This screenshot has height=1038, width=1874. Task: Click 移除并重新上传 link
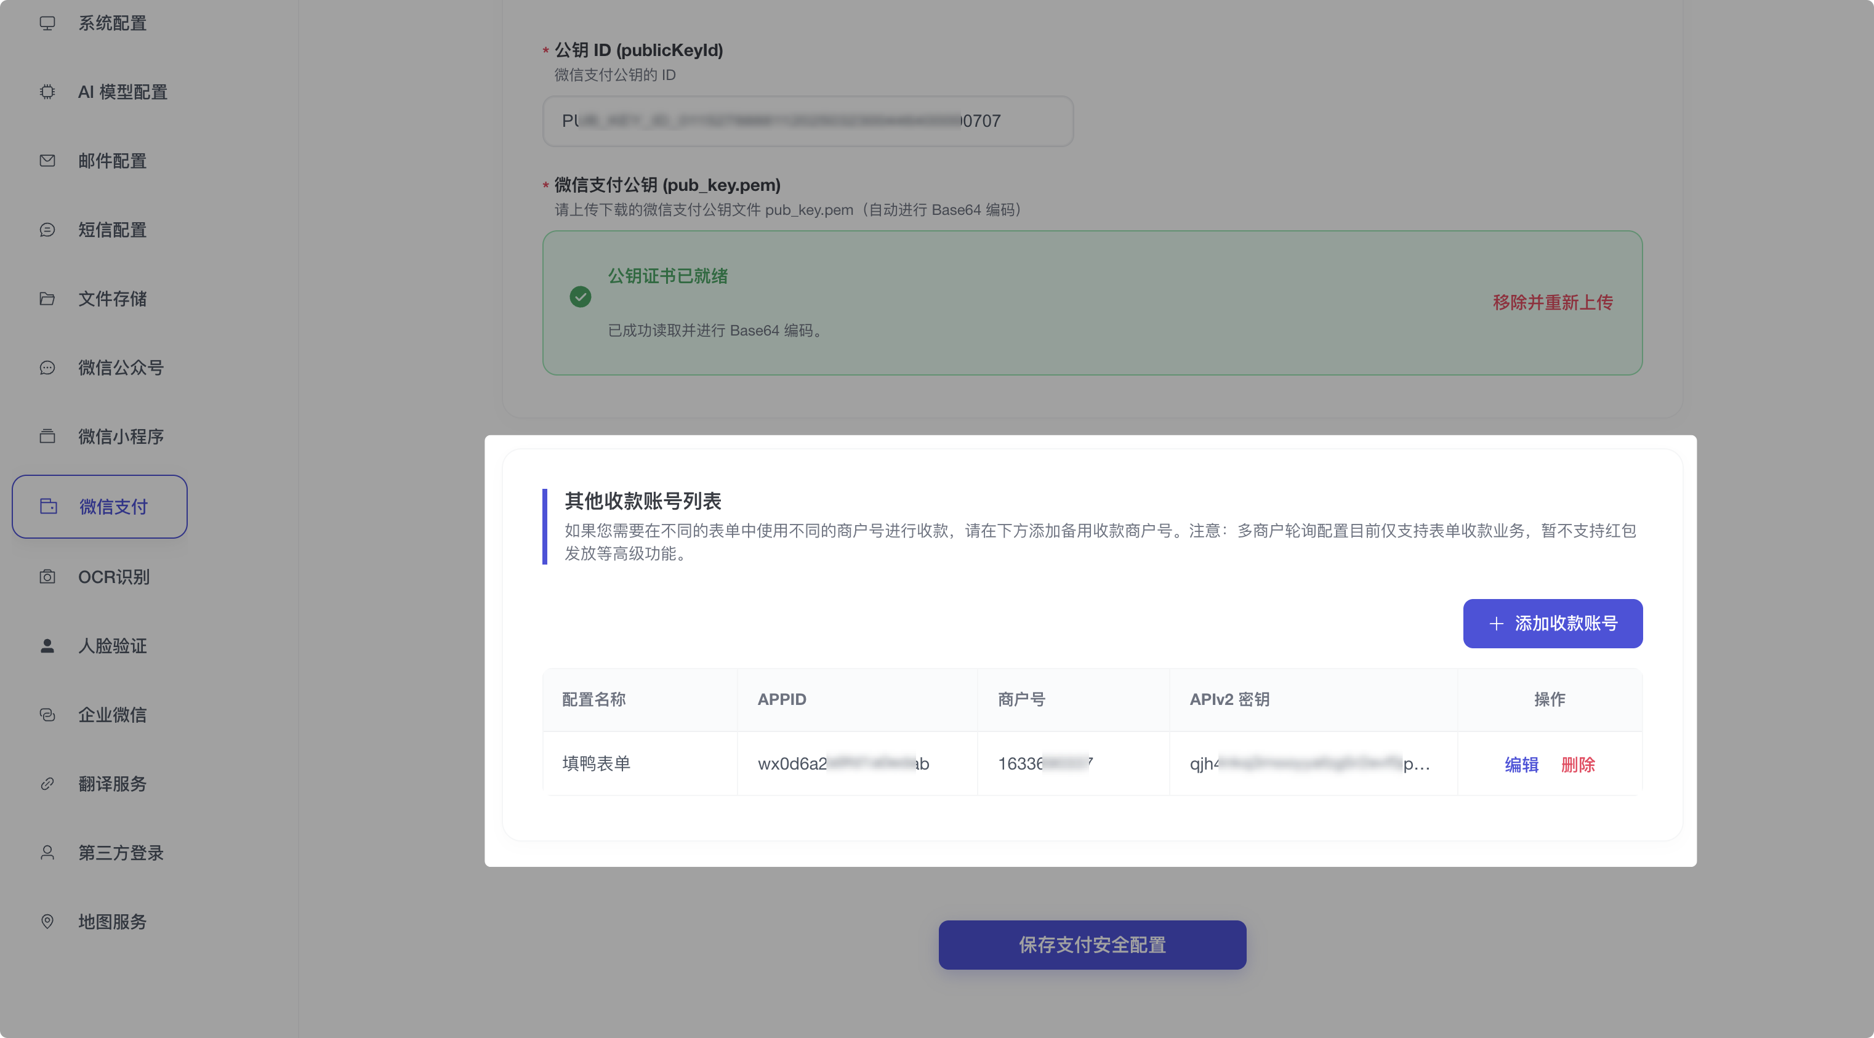click(1553, 303)
